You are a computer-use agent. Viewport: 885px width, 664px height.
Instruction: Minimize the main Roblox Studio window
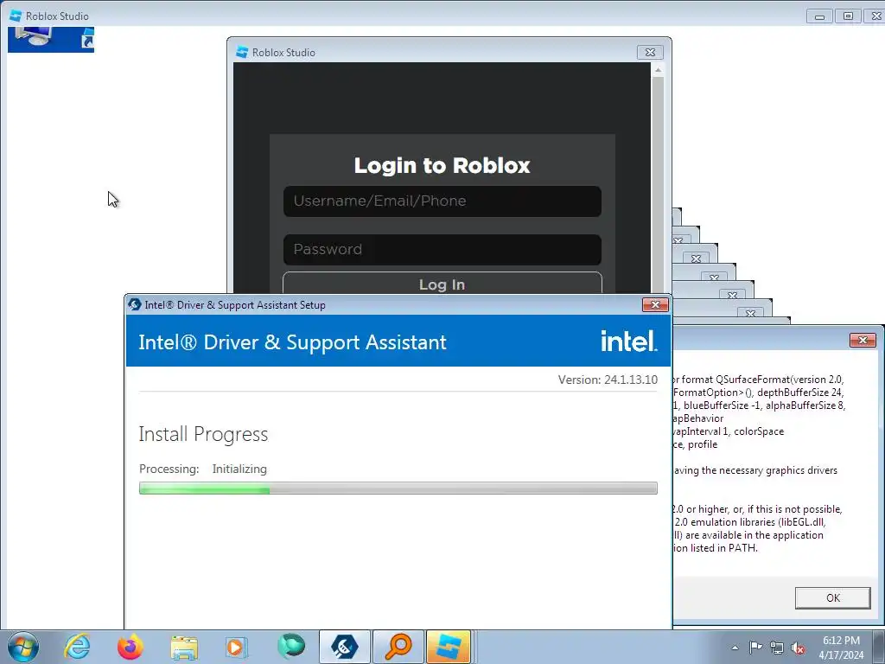(819, 16)
